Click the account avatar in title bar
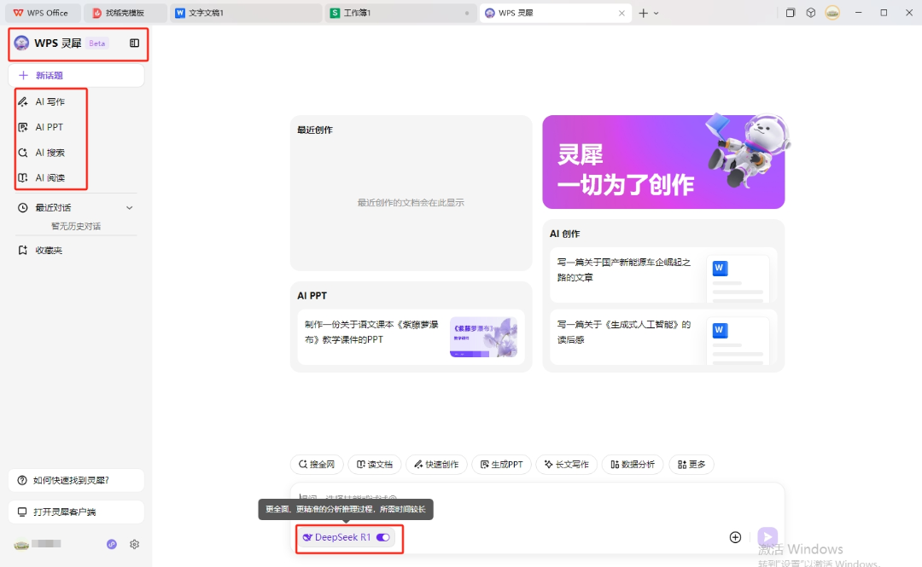This screenshot has height=567, width=922. click(832, 12)
